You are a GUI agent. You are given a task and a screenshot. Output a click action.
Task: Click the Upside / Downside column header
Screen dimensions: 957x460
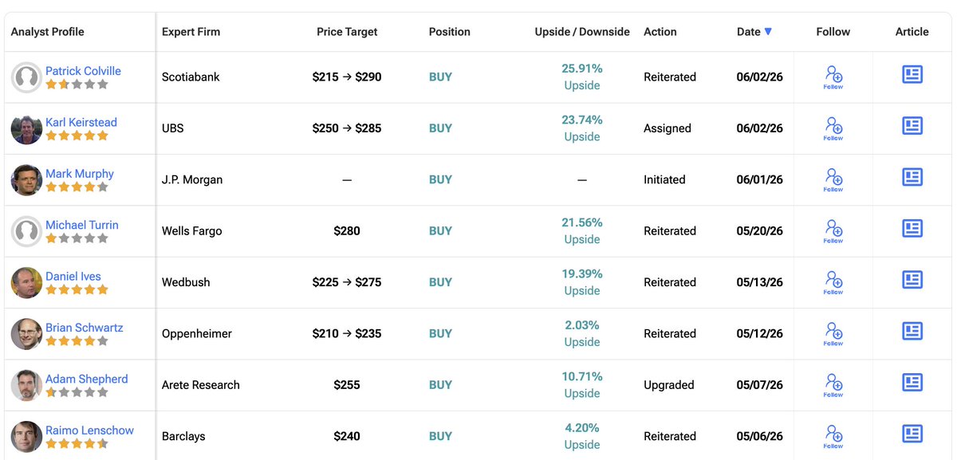coord(582,32)
